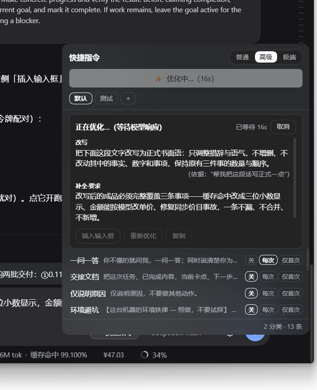
Task: Click the optimization result panel scrollbar
Action: tap(295, 178)
